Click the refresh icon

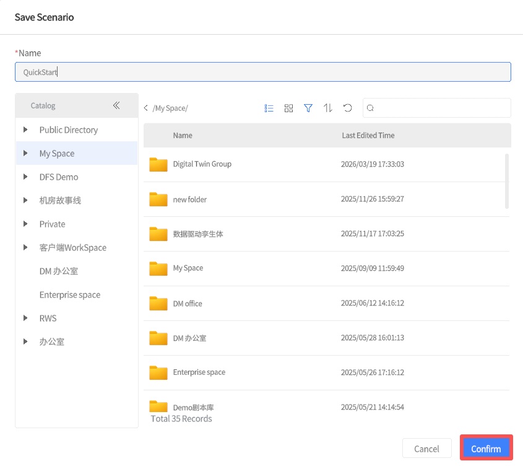pyautogui.click(x=348, y=108)
